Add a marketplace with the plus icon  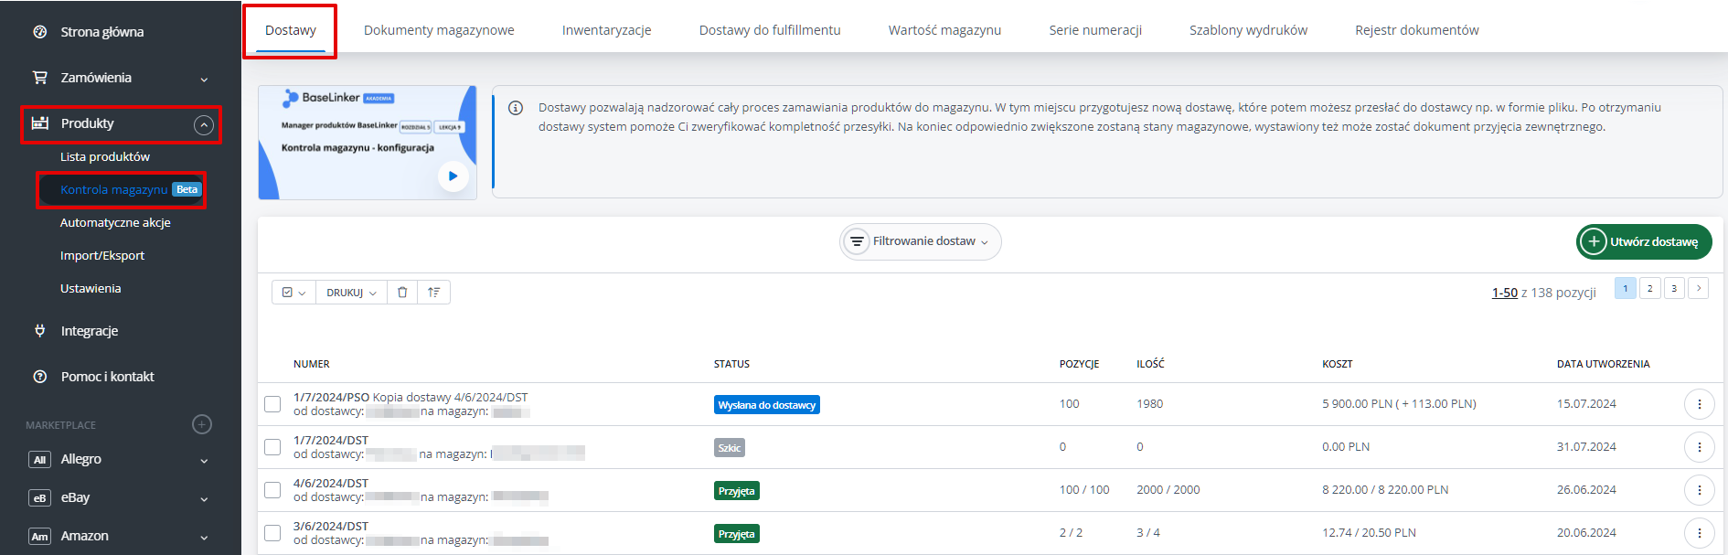tap(202, 424)
